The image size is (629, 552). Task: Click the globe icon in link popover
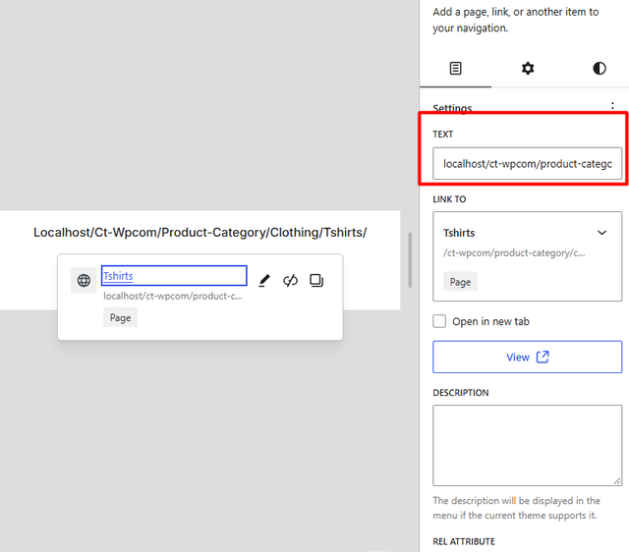84,280
